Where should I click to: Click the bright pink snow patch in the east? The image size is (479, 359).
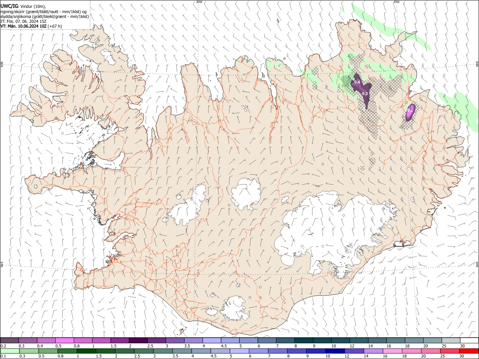pyautogui.click(x=410, y=112)
